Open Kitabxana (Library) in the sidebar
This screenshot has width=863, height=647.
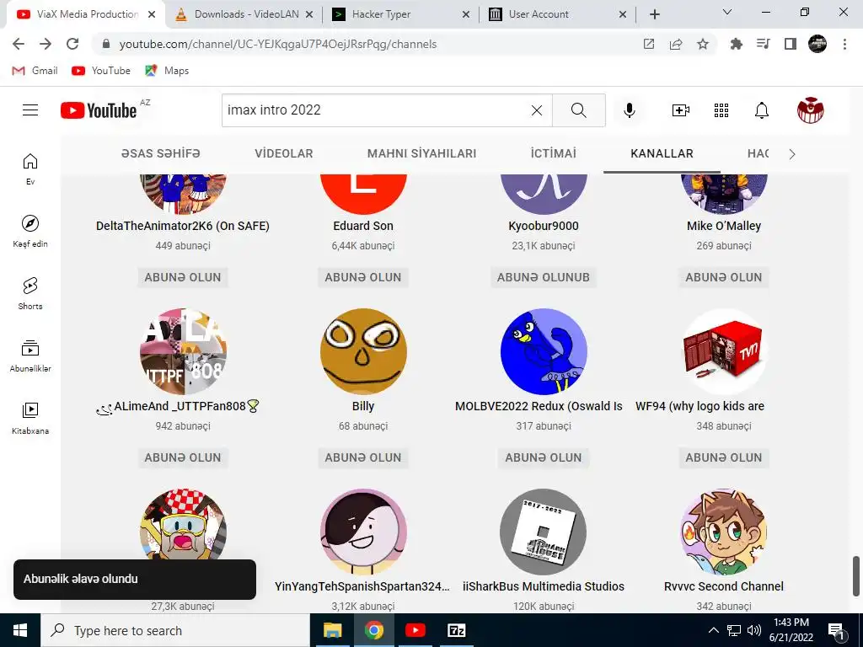point(30,418)
